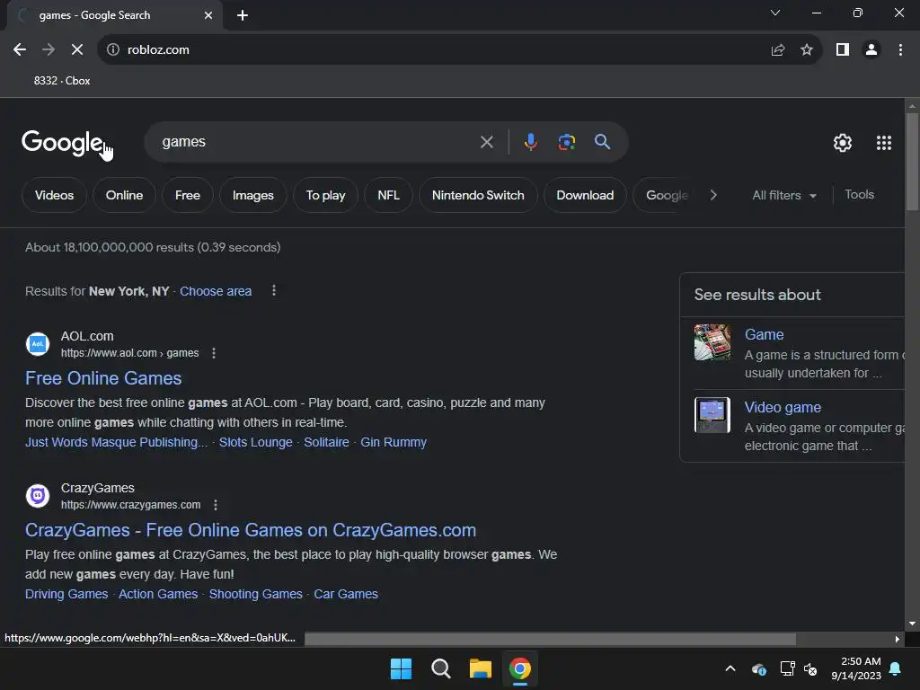Select the Nintendo Switch filter chip
The image size is (920, 690).
[478, 195]
